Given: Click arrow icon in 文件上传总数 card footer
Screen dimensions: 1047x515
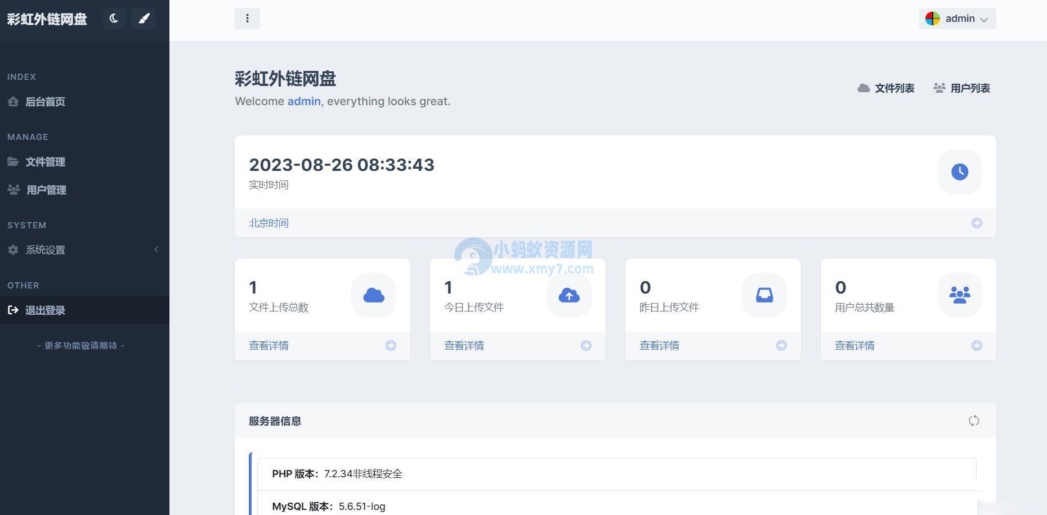Looking at the screenshot, I should tap(391, 346).
